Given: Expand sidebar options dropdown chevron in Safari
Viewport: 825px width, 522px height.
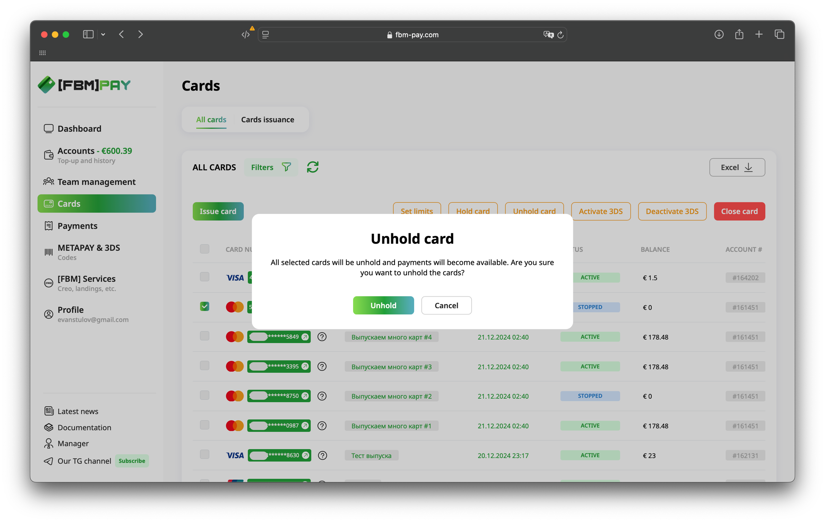Looking at the screenshot, I should (x=103, y=34).
